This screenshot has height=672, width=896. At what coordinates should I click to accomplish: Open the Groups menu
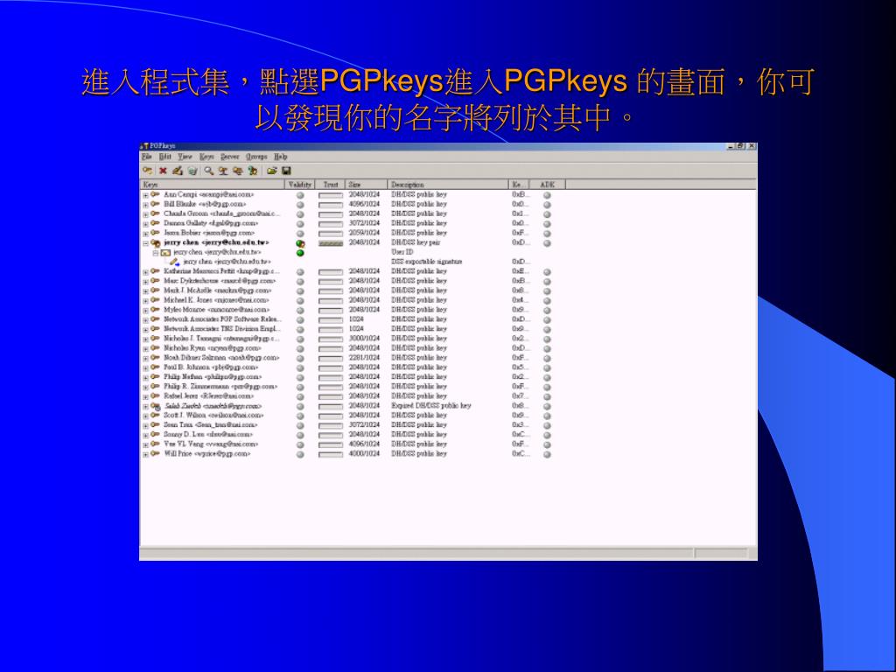tap(256, 157)
